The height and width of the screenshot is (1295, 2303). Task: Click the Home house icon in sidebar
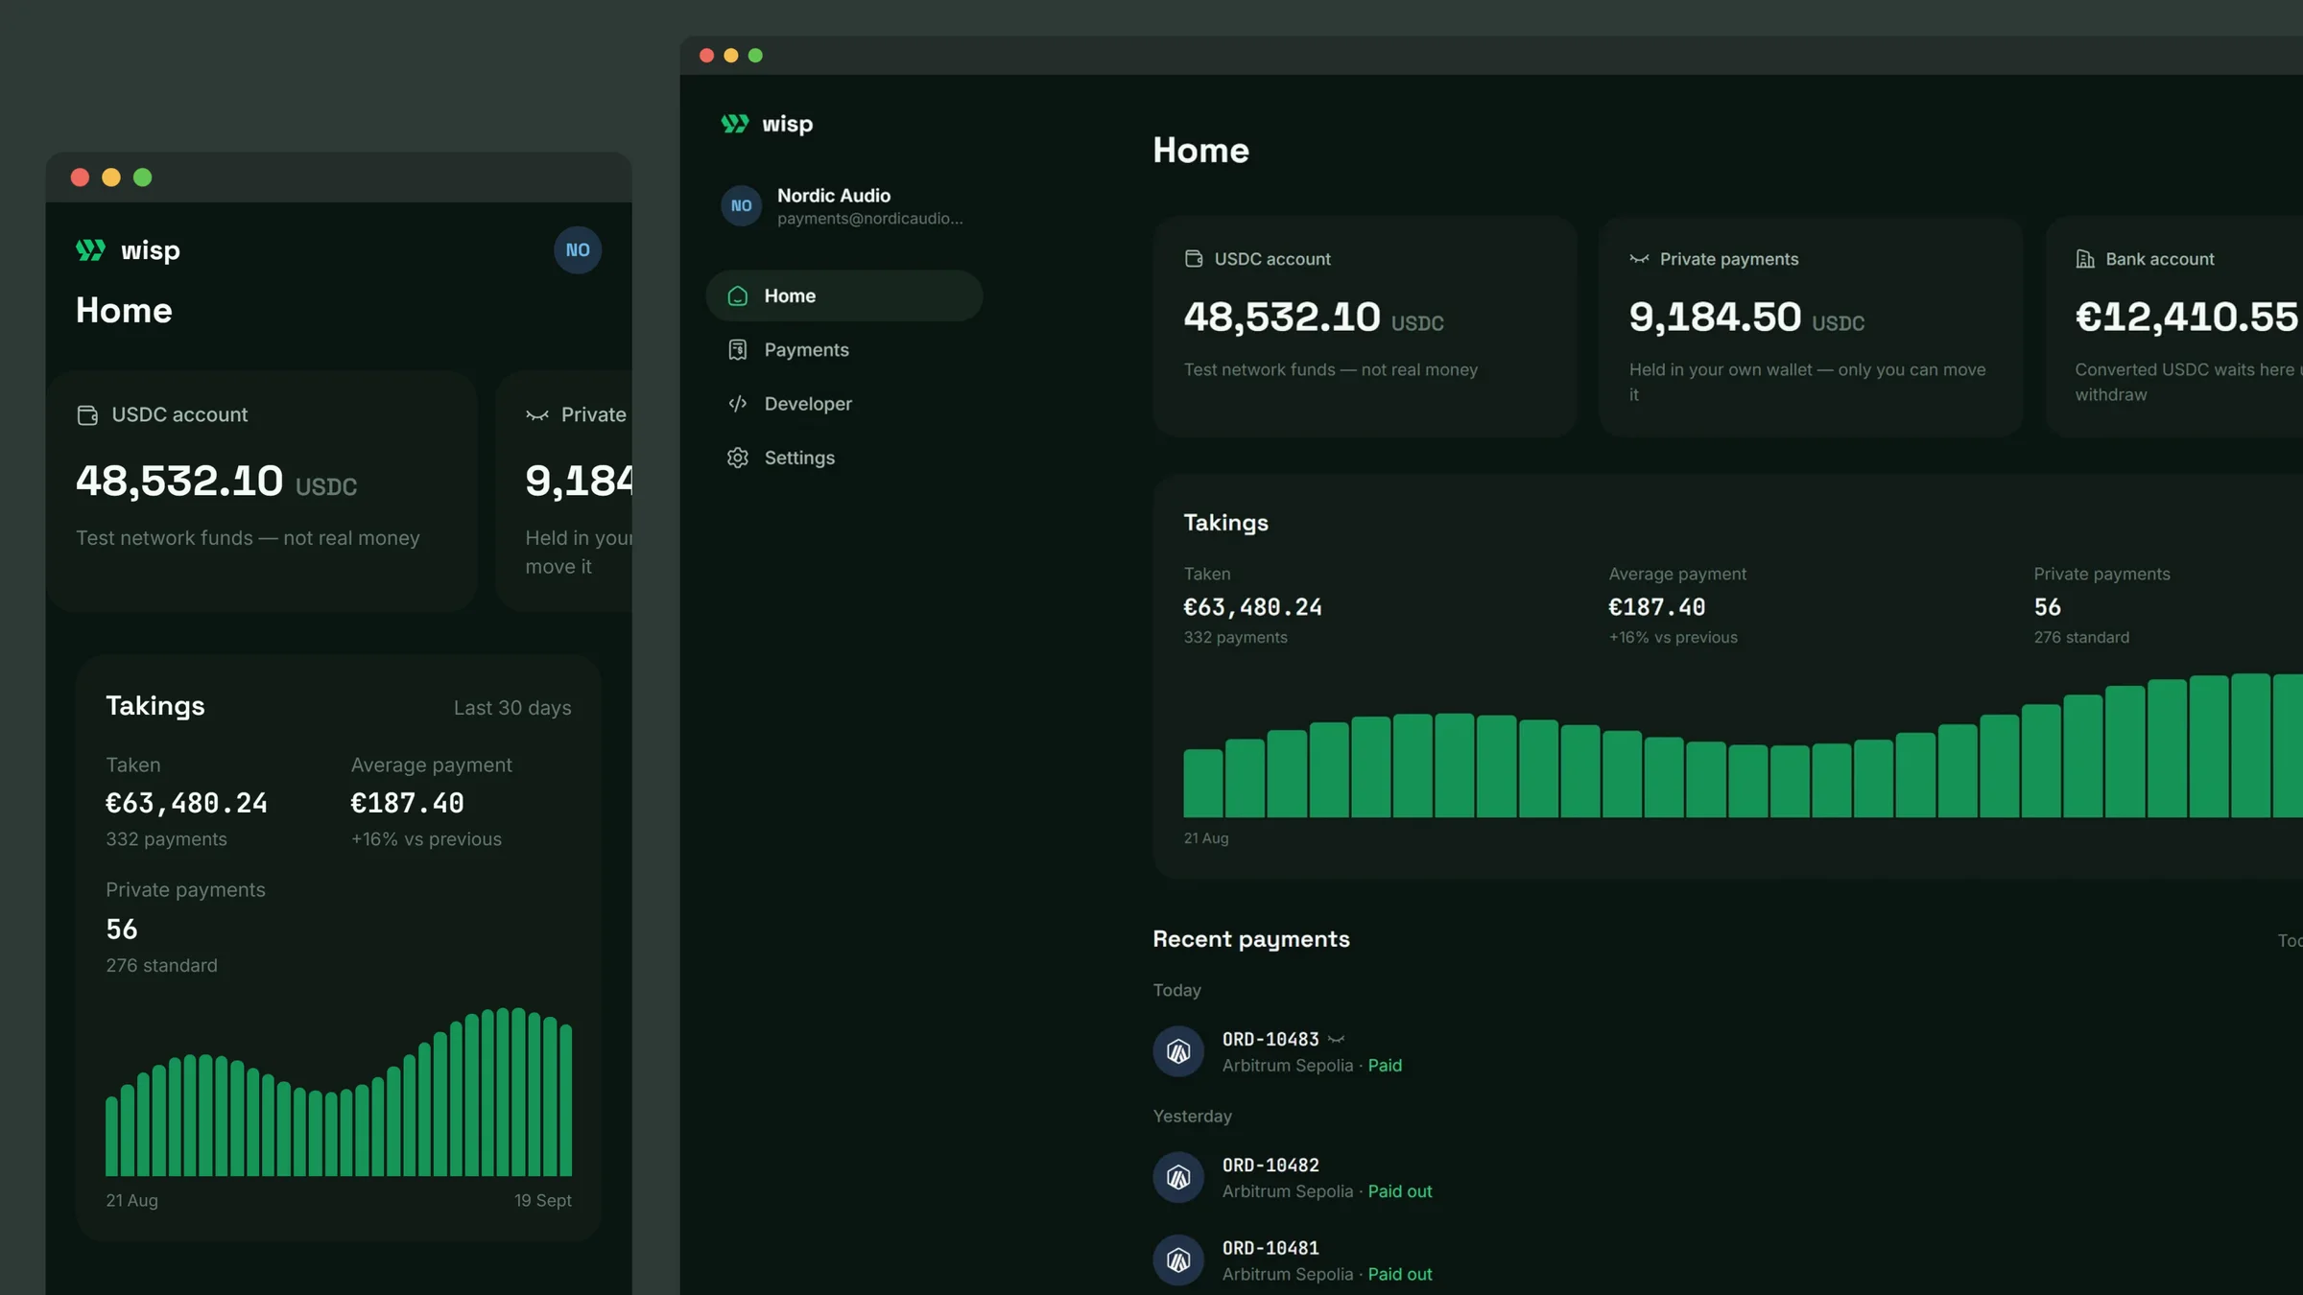tap(737, 295)
